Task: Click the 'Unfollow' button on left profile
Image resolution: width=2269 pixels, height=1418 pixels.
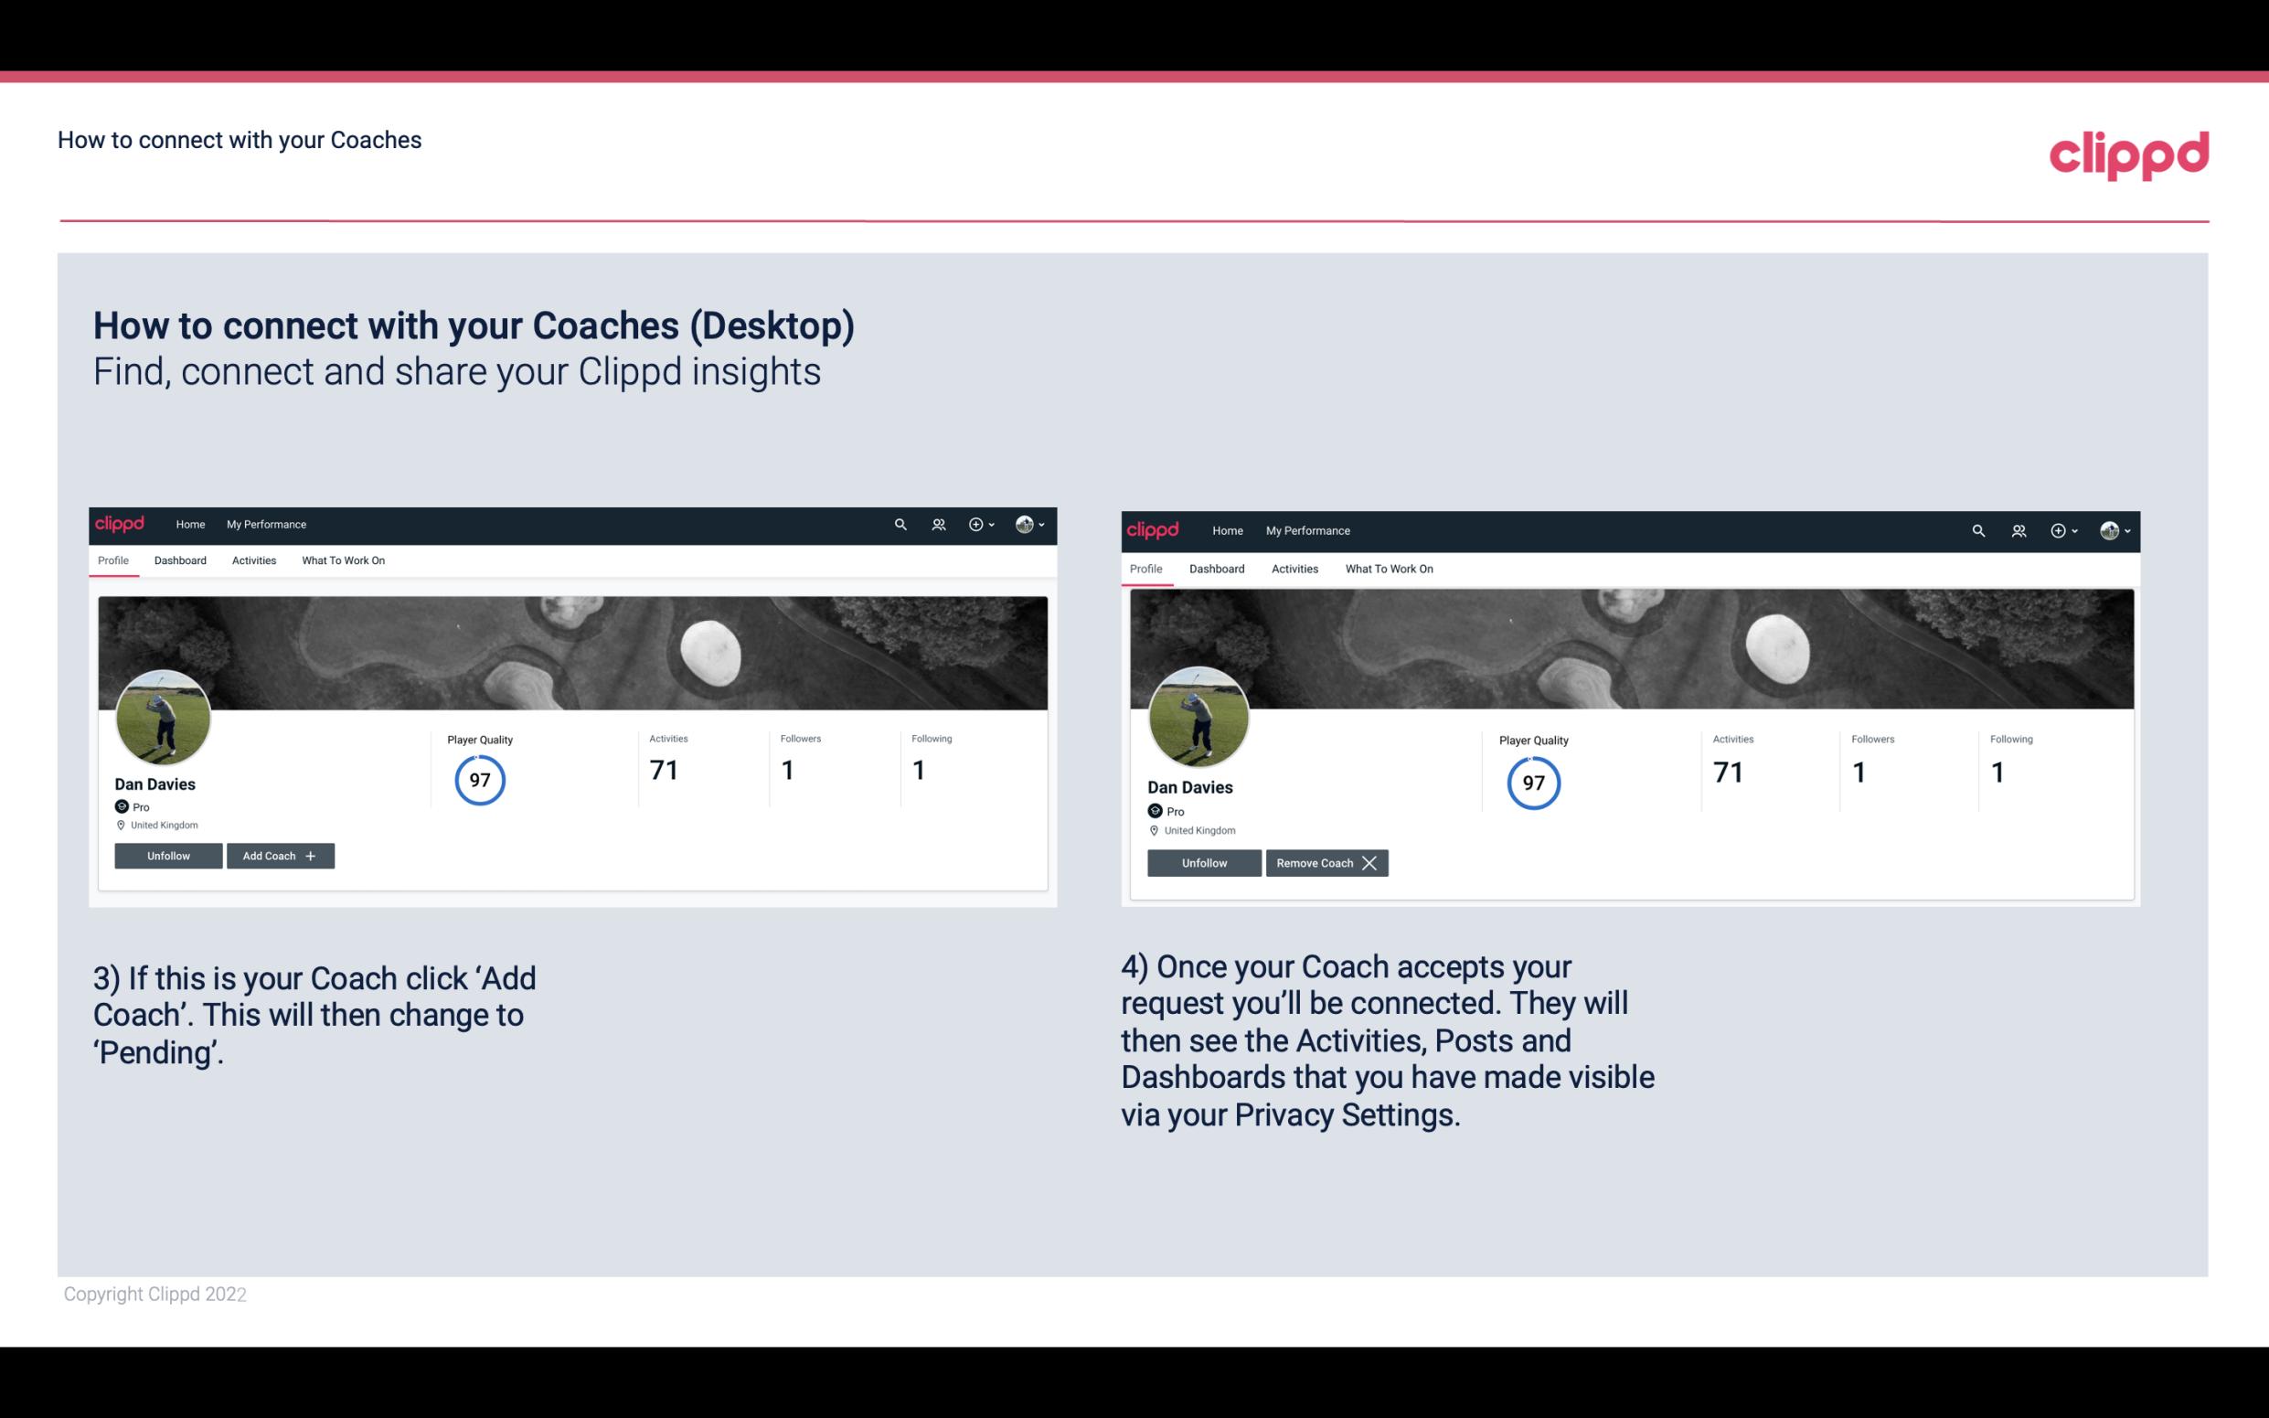Action: (170, 855)
